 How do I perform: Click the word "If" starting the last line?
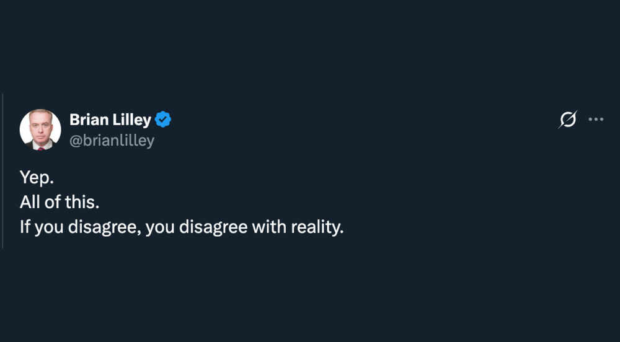(x=24, y=227)
